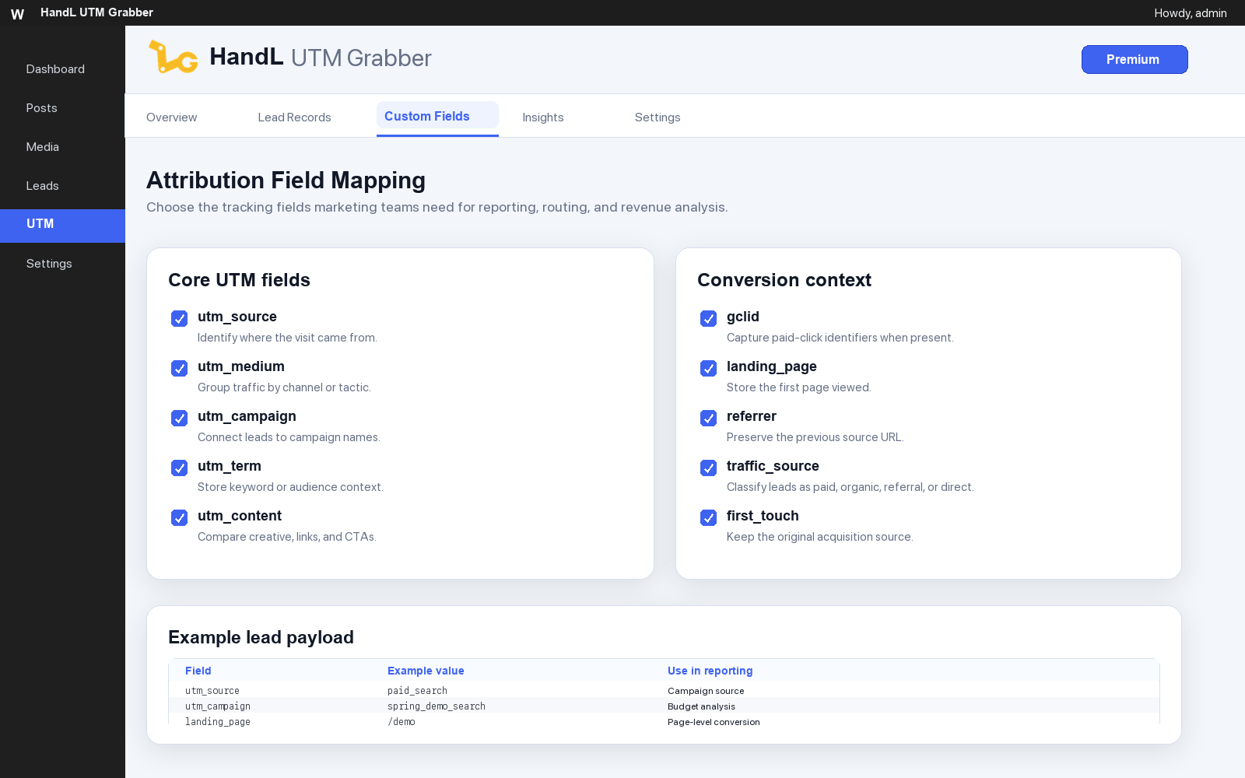Click the utm_source field label

[237, 317]
